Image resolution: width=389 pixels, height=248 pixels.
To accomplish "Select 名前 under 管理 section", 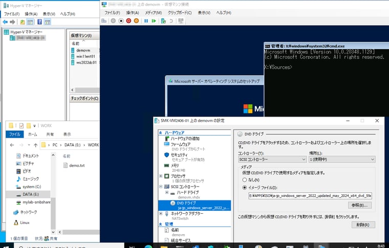I will click(175, 230).
